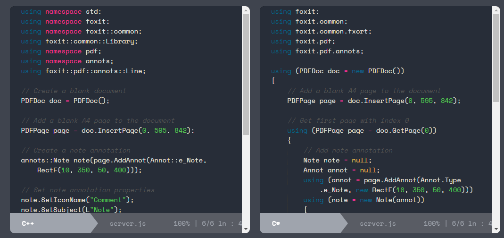
Task: Click comment '// Set note annotation properties'
Action: point(87,190)
